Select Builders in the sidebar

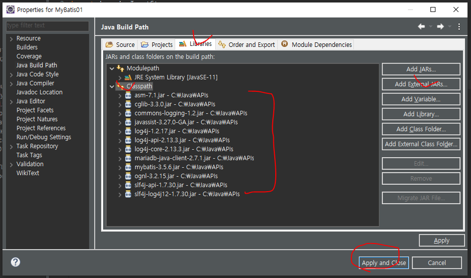click(x=27, y=47)
